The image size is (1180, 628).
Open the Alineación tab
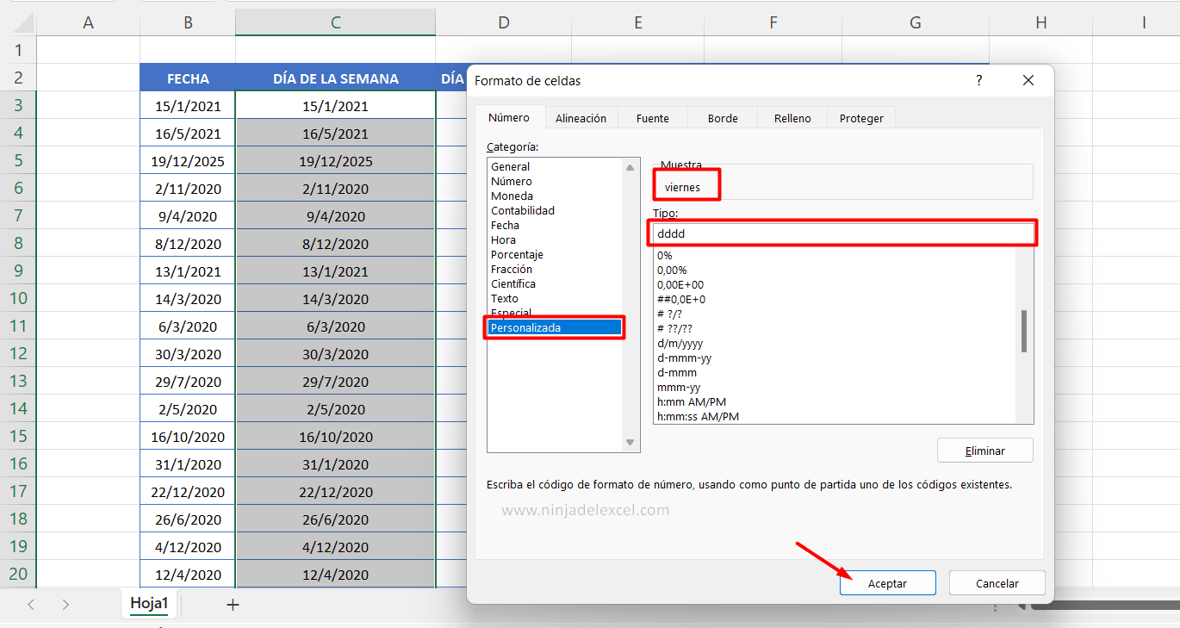[581, 118]
